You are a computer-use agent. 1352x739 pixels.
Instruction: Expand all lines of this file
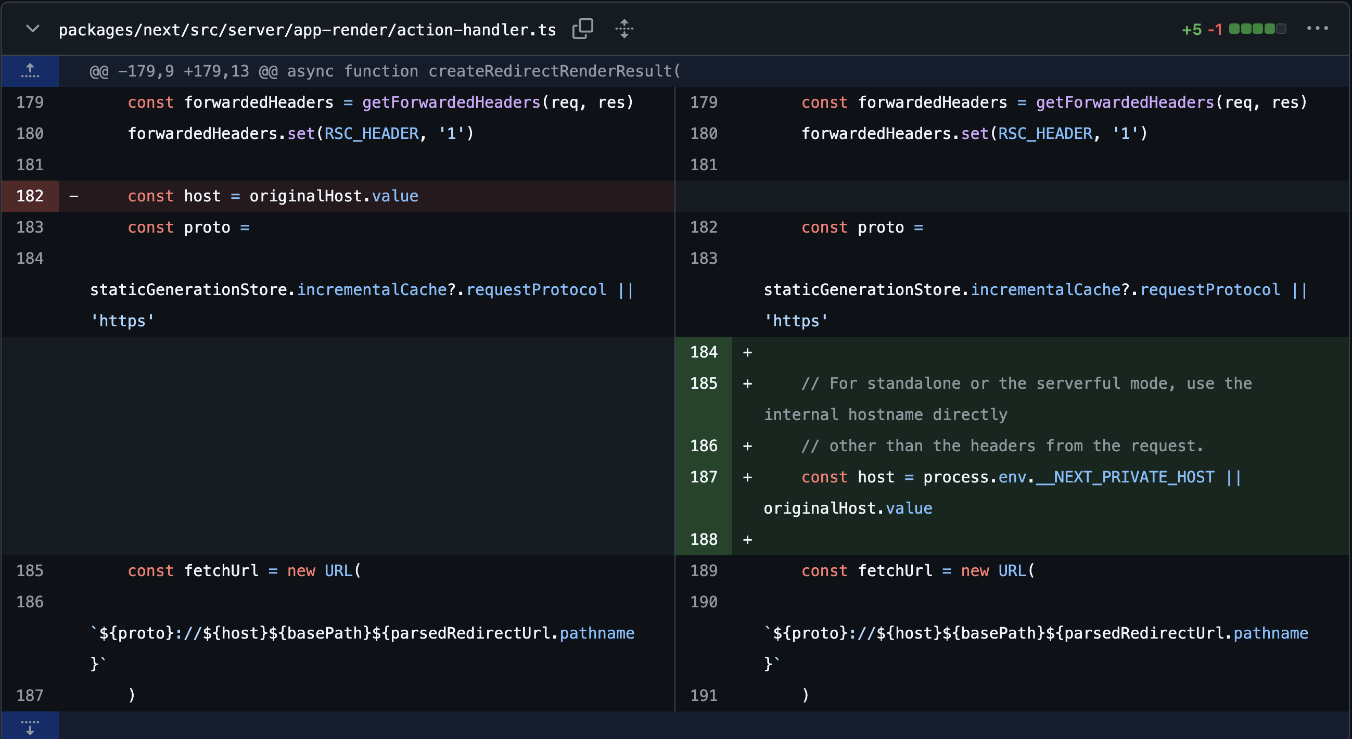624,29
